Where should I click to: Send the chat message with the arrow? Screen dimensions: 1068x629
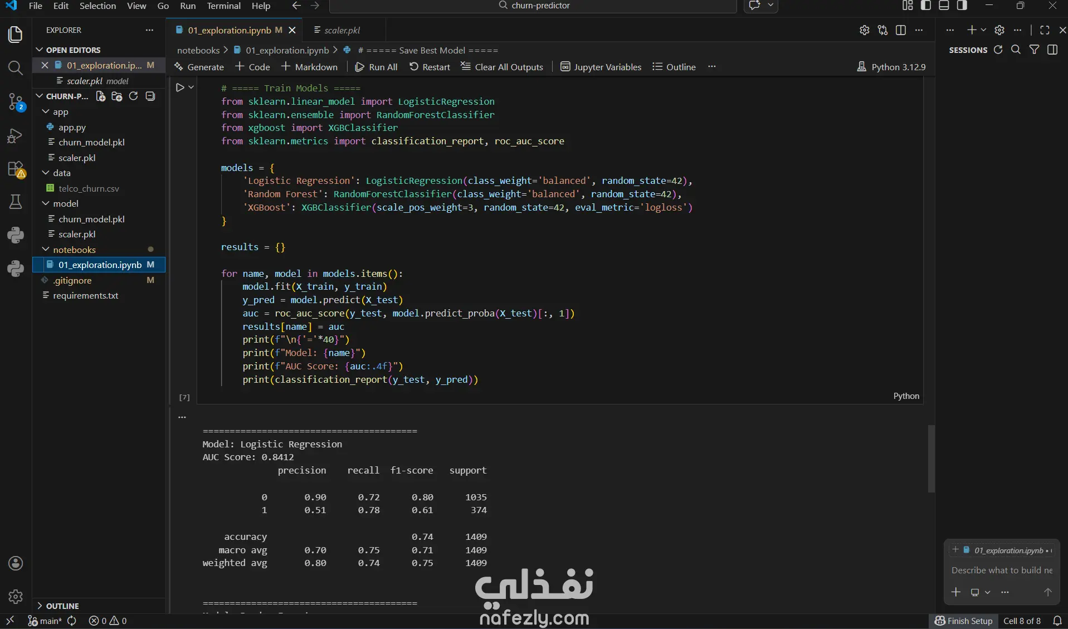(x=1048, y=592)
